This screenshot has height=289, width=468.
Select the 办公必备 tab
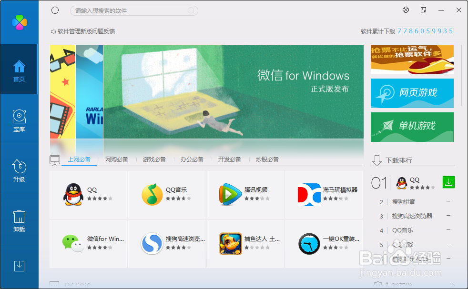(192, 159)
